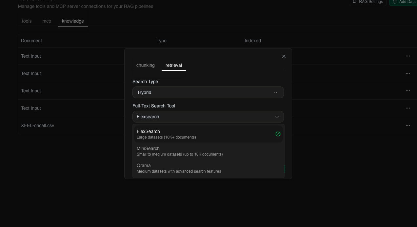The image size is (417, 227).
Task: Click the sliders icon on RAG Settings
Action: (x=355, y=2)
